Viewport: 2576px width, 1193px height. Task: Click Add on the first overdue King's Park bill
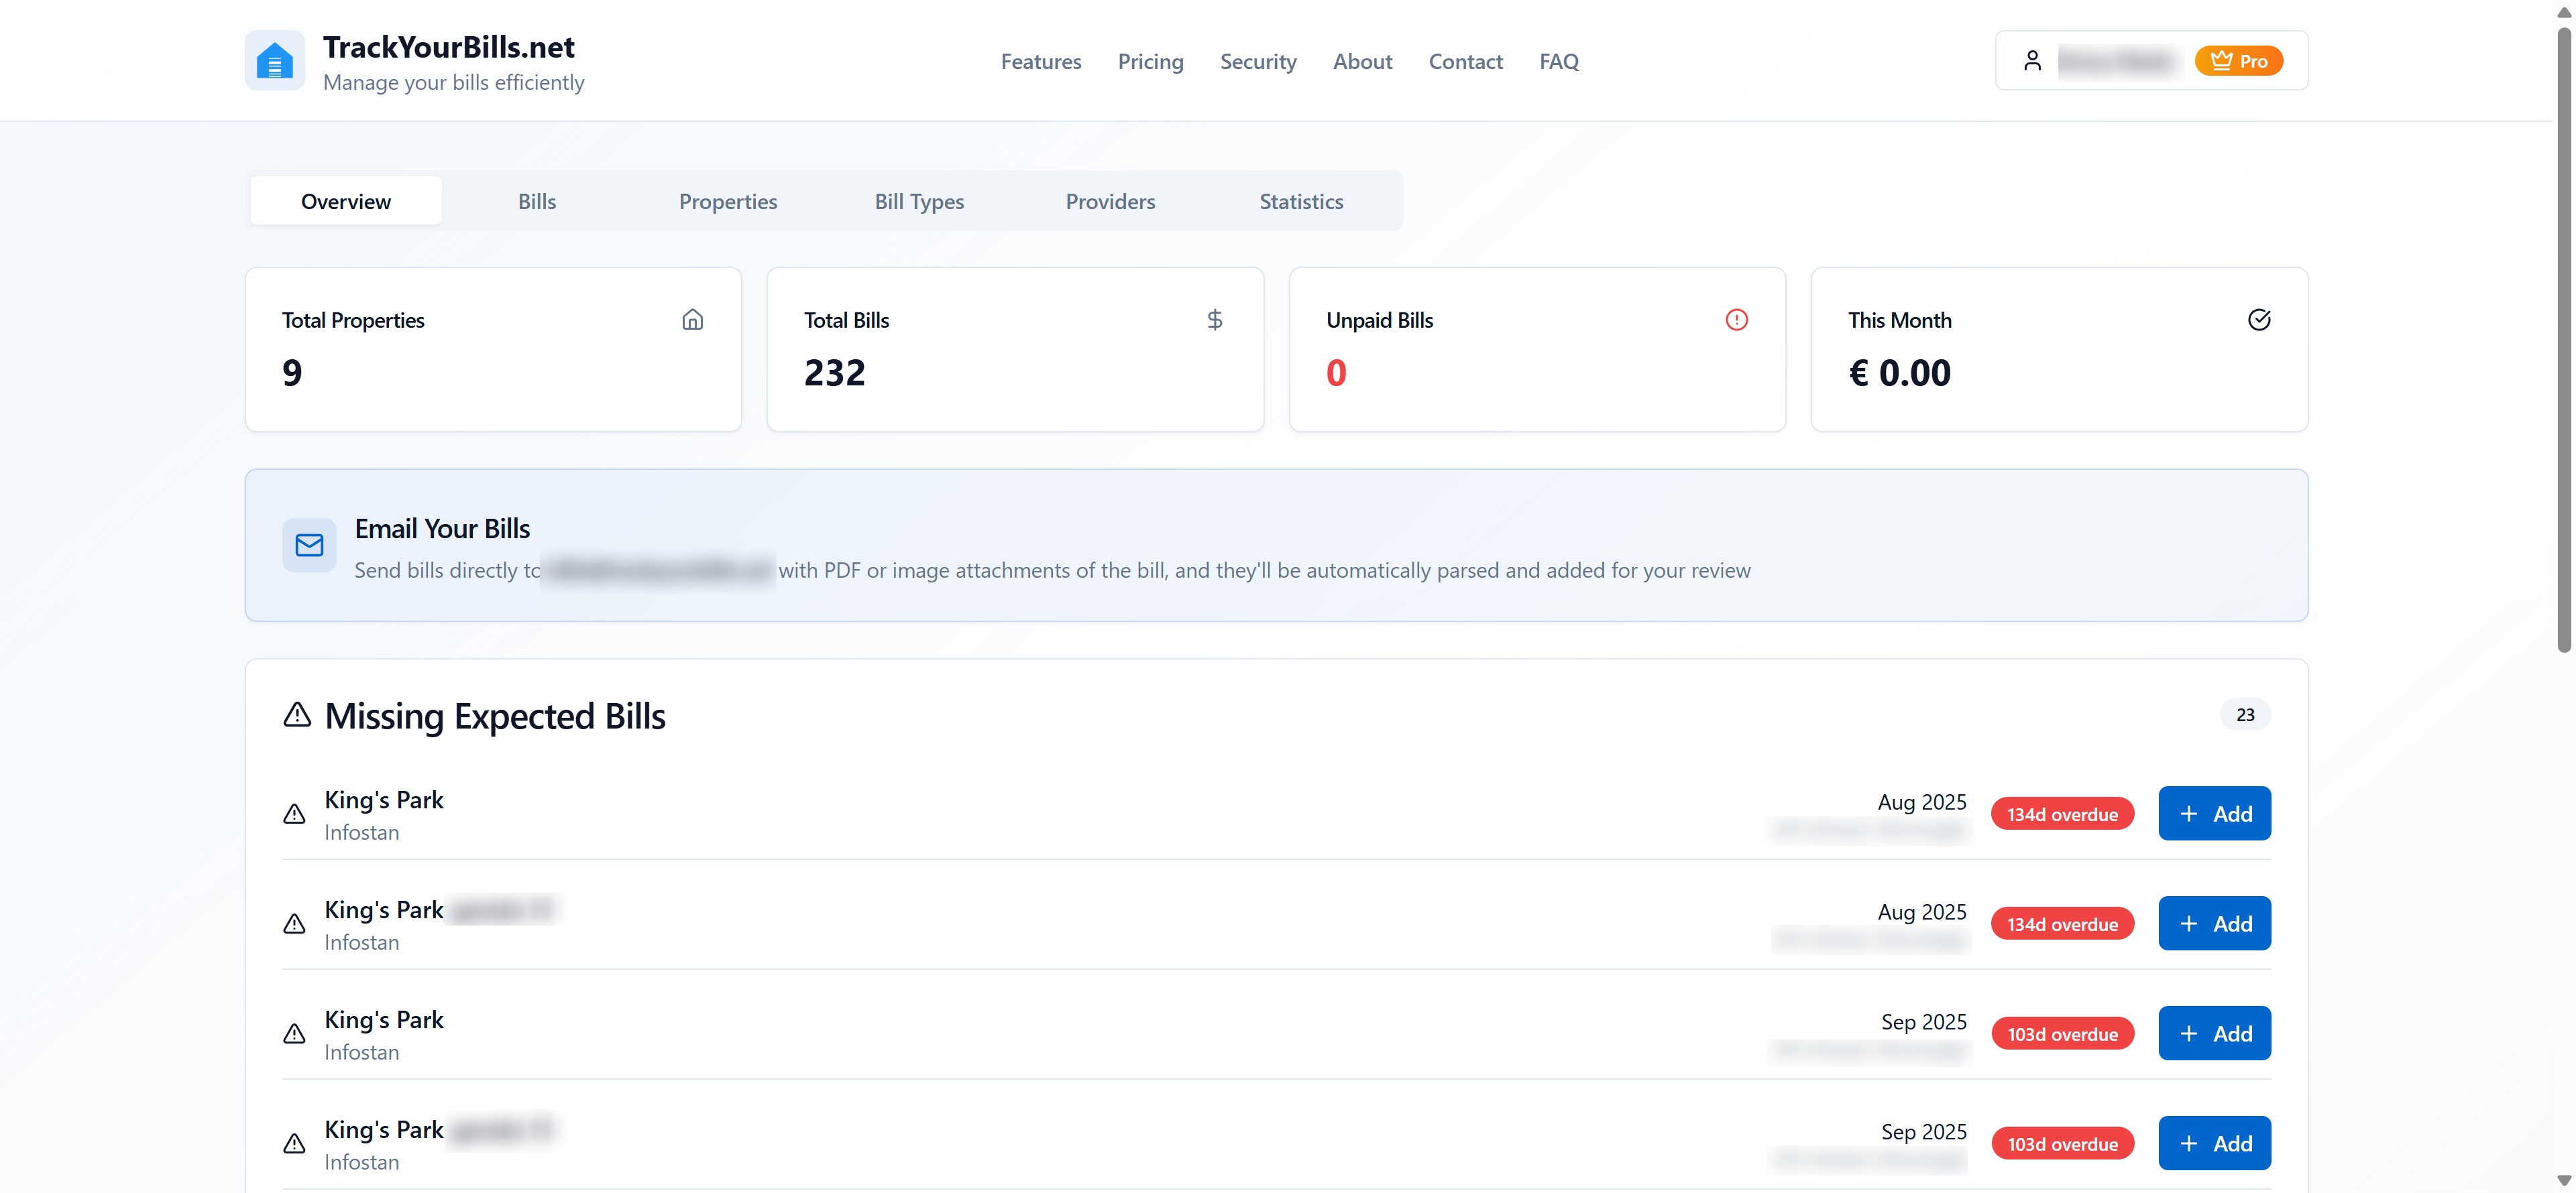click(2214, 814)
